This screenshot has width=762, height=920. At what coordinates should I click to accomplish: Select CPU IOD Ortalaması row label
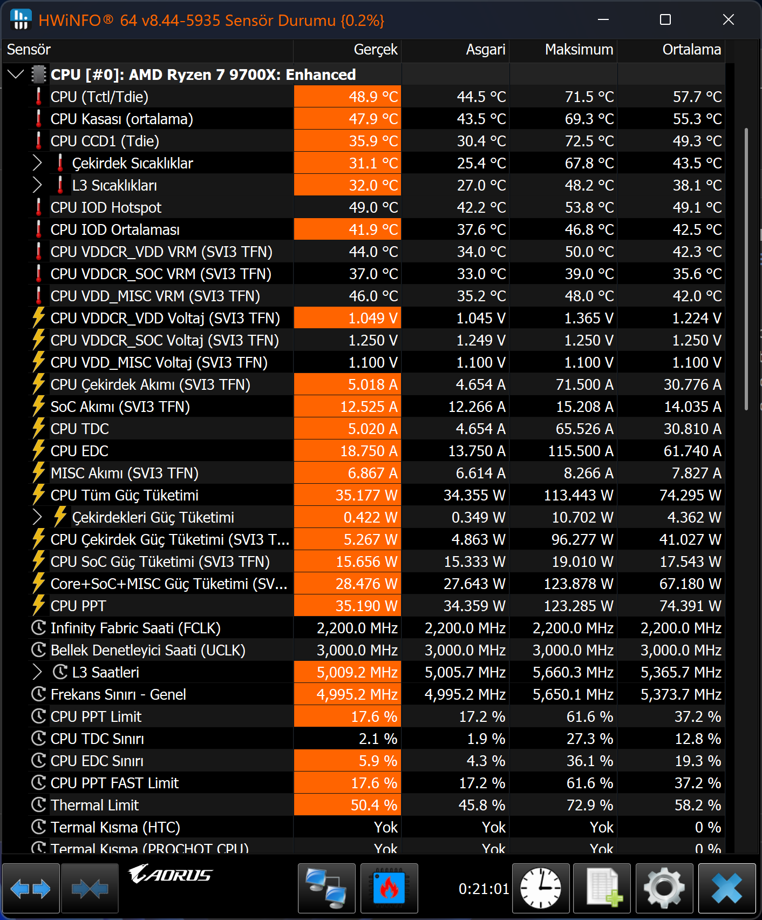115,229
